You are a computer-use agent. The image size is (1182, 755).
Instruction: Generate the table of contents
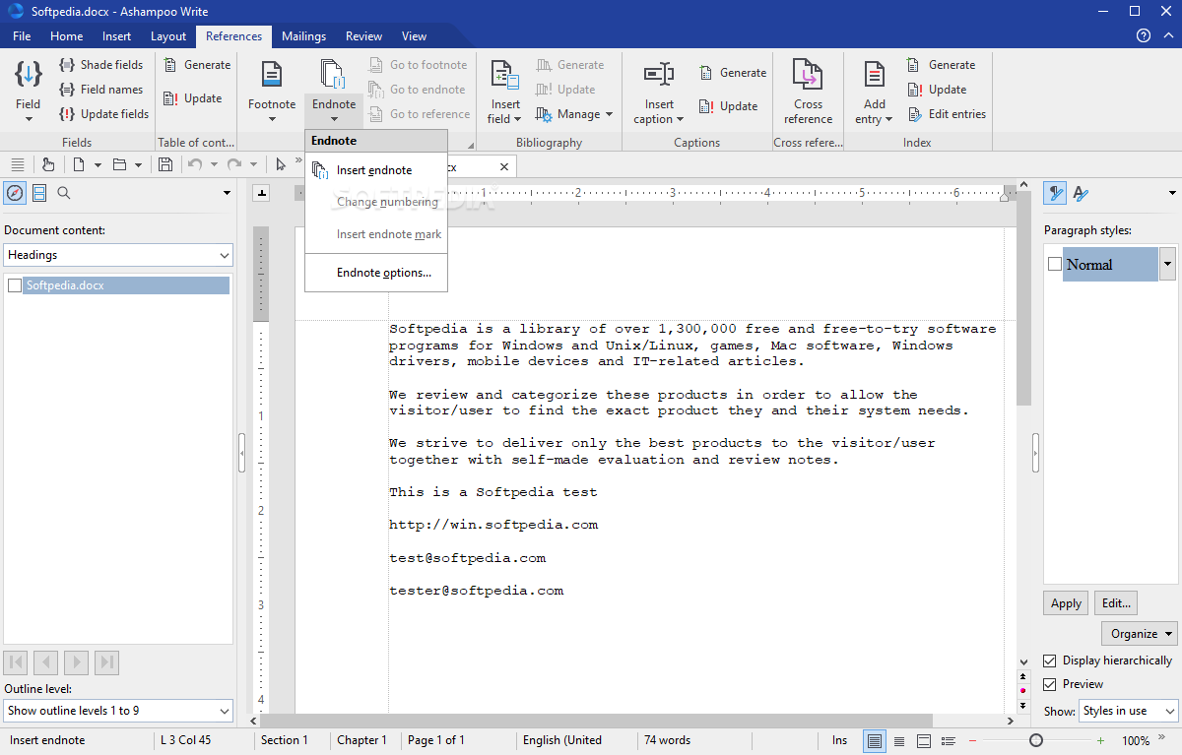(x=197, y=65)
